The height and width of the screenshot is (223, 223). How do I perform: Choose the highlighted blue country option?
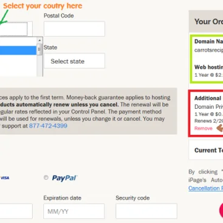click(x=18, y=50)
